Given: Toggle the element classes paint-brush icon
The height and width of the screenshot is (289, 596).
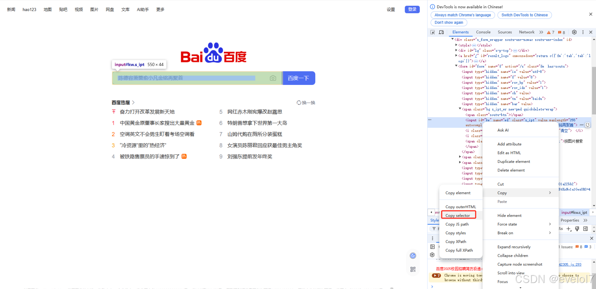Looking at the screenshot, I should click(577, 229).
